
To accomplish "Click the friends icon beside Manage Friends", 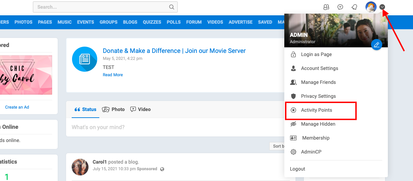I will [293, 82].
